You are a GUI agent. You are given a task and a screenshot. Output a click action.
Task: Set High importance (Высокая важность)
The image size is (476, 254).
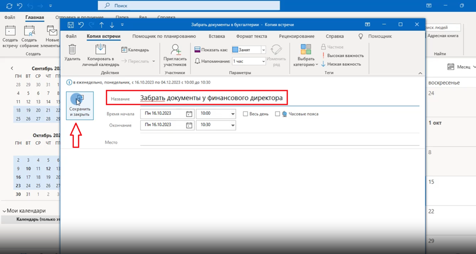[342, 56]
